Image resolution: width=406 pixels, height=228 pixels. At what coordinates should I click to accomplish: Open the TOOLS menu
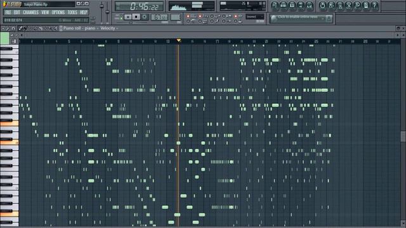[72, 13]
